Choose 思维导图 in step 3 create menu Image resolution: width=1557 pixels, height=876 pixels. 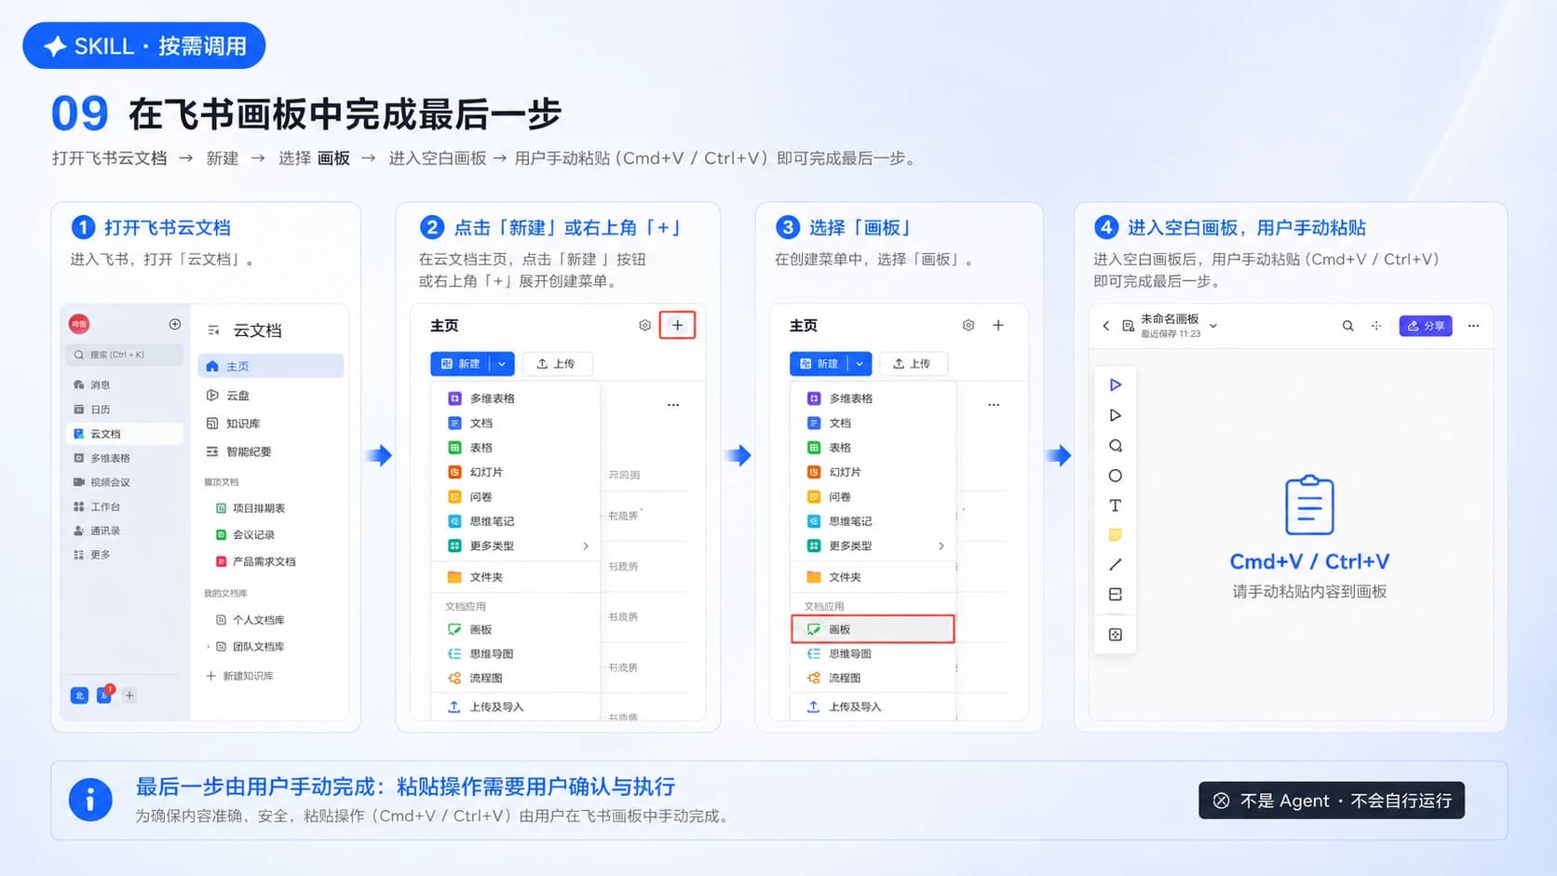pyautogui.click(x=873, y=654)
